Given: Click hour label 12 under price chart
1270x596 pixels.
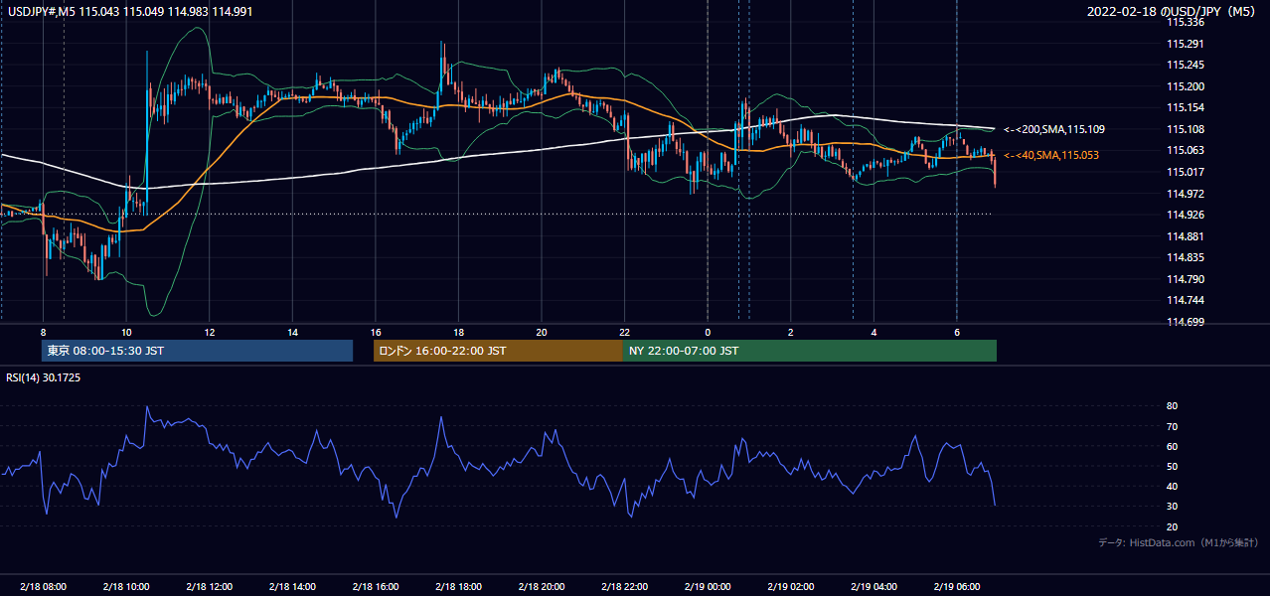Looking at the screenshot, I should 210,332.
